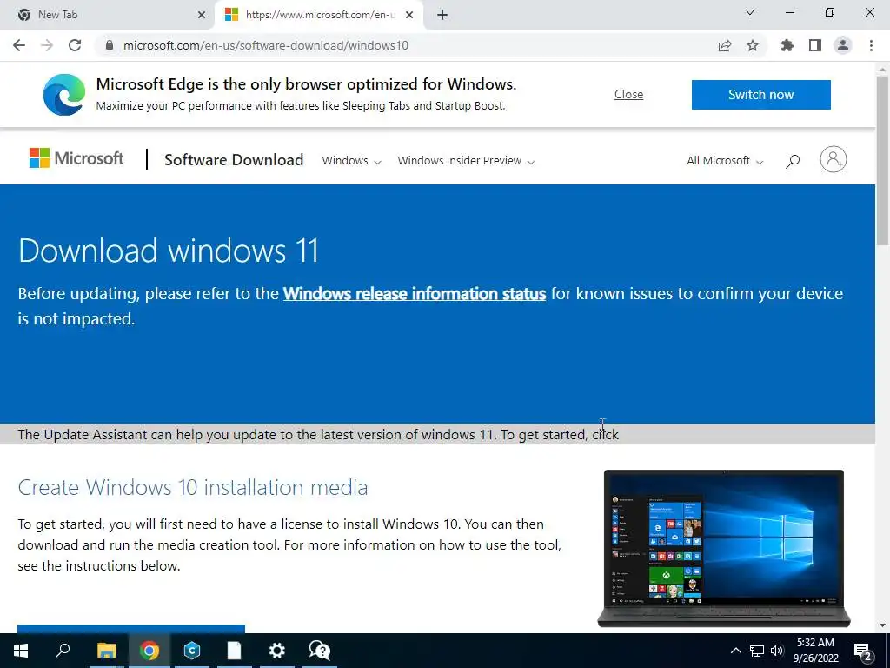Open the Get Help app in taskbar
Screen dimensions: 890x668
320,651
